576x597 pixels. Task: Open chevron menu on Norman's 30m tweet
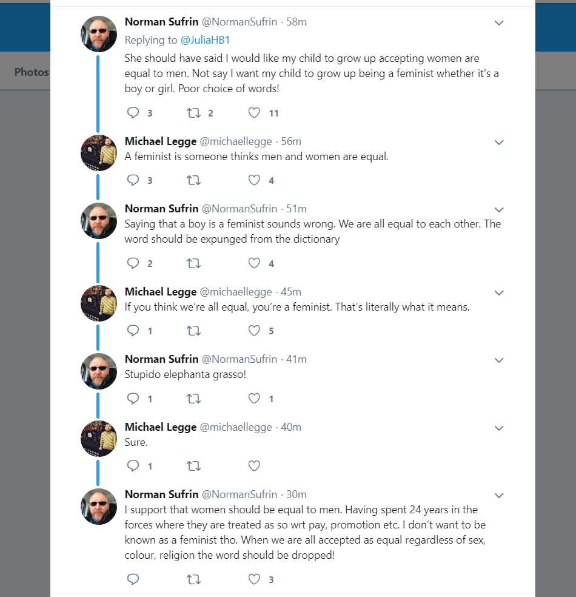[x=499, y=496]
